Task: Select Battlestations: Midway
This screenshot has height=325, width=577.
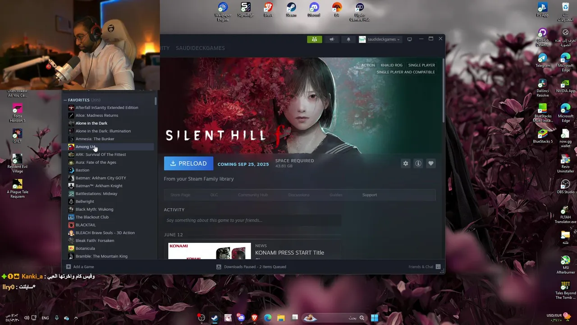Action: click(x=96, y=194)
